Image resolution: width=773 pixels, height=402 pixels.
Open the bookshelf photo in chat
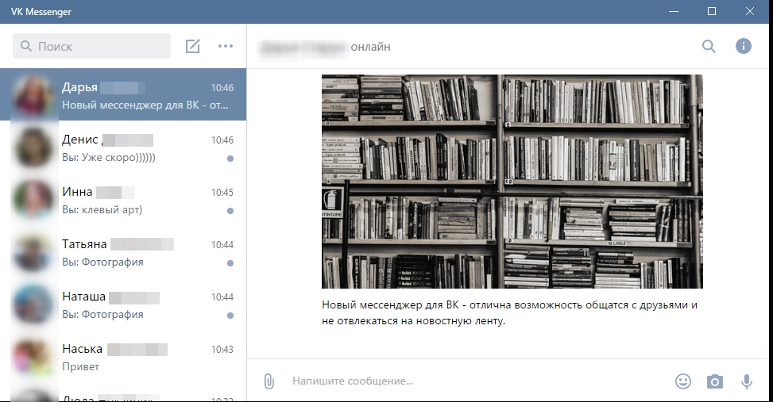[x=512, y=182]
